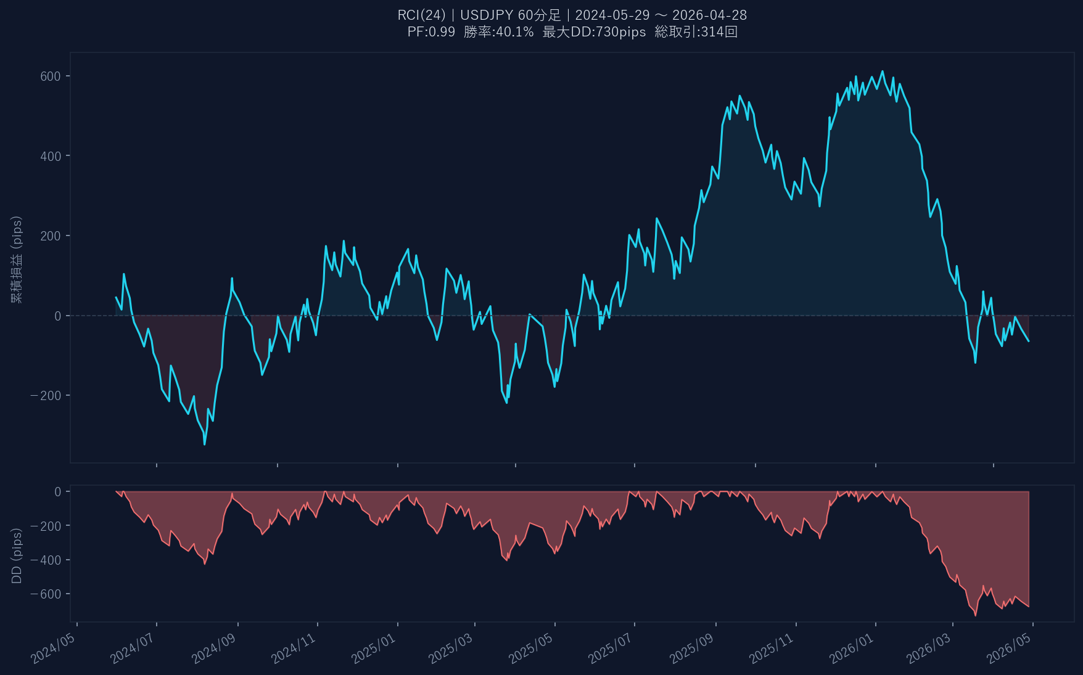Image resolution: width=1083 pixels, height=675 pixels.
Task: Click the deepest point of the red drawdown curve
Action: click(975, 615)
